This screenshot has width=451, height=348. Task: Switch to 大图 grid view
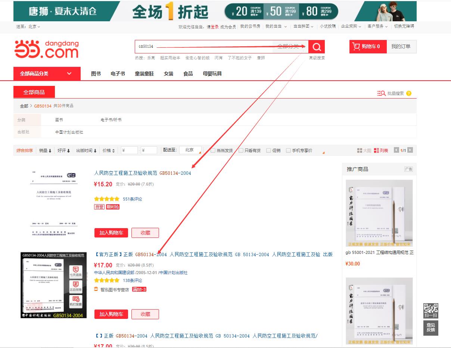click(364, 150)
